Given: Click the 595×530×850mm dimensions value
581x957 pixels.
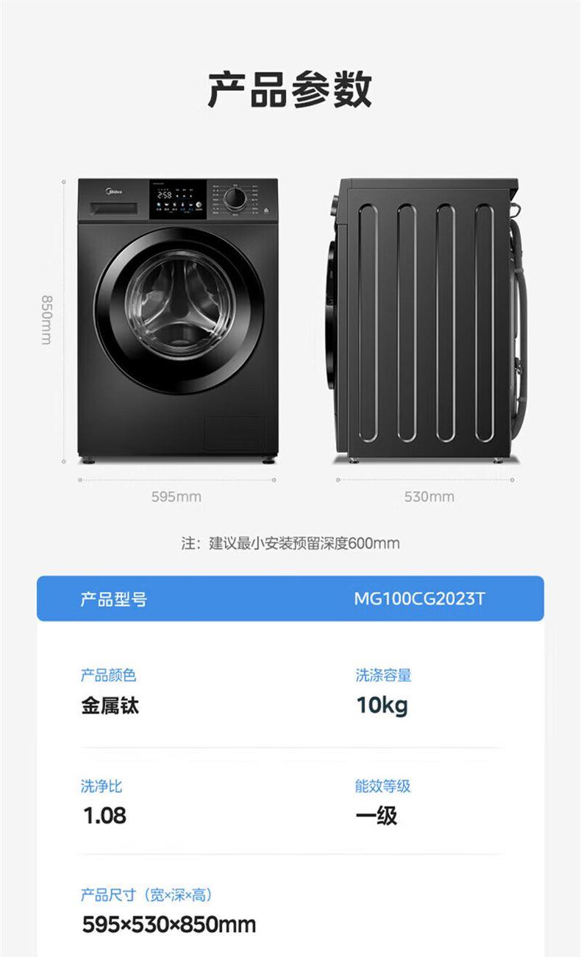Looking at the screenshot, I should point(168,925).
